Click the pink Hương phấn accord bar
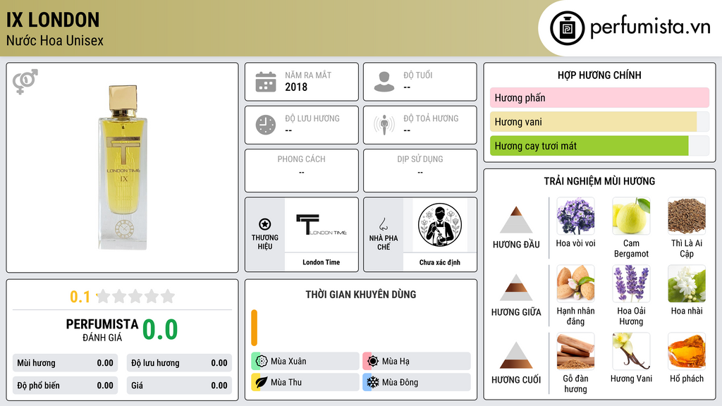 click(x=599, y=97)
